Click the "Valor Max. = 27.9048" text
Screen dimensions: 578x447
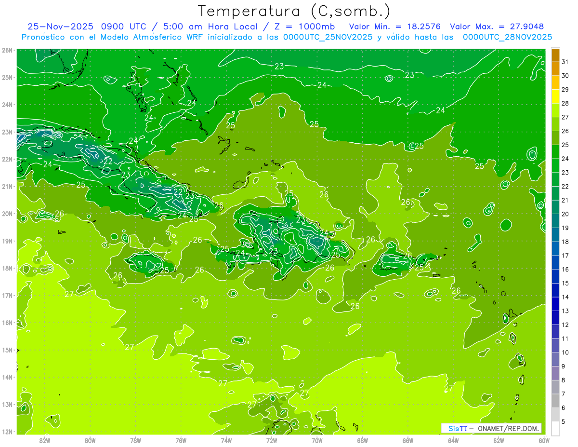(x=497, y=27)
